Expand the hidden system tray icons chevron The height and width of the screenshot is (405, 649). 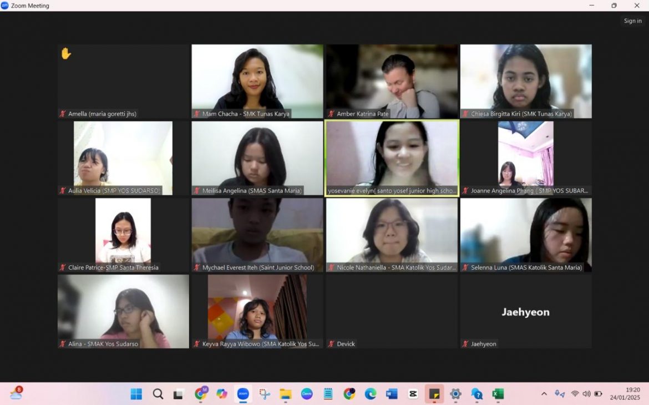544,394
